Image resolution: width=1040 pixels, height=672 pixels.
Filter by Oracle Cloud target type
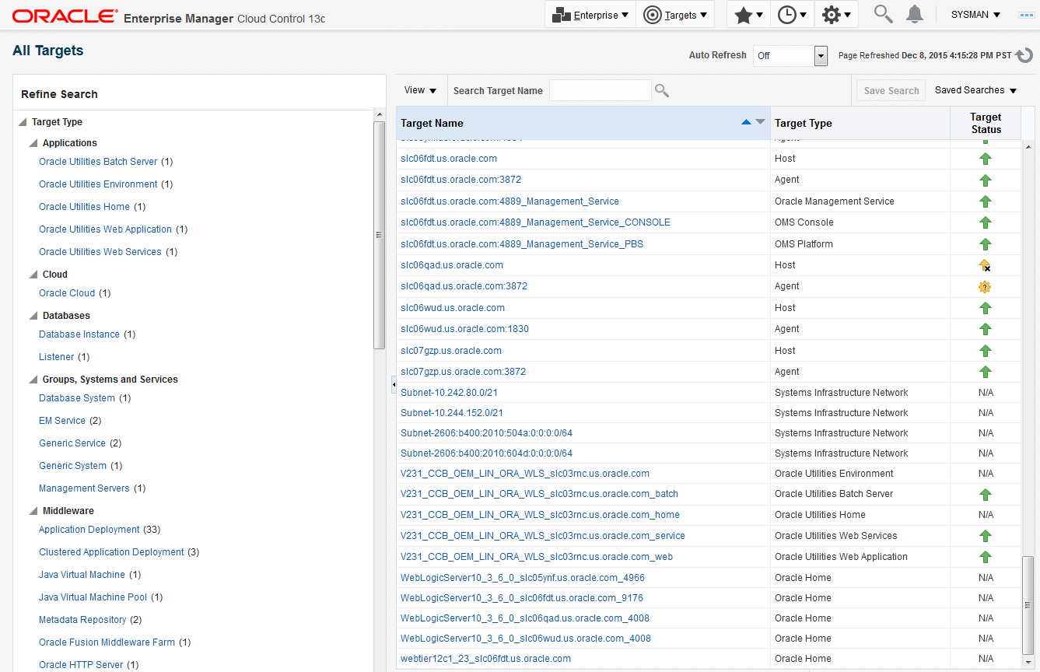[x=67, y=293]
